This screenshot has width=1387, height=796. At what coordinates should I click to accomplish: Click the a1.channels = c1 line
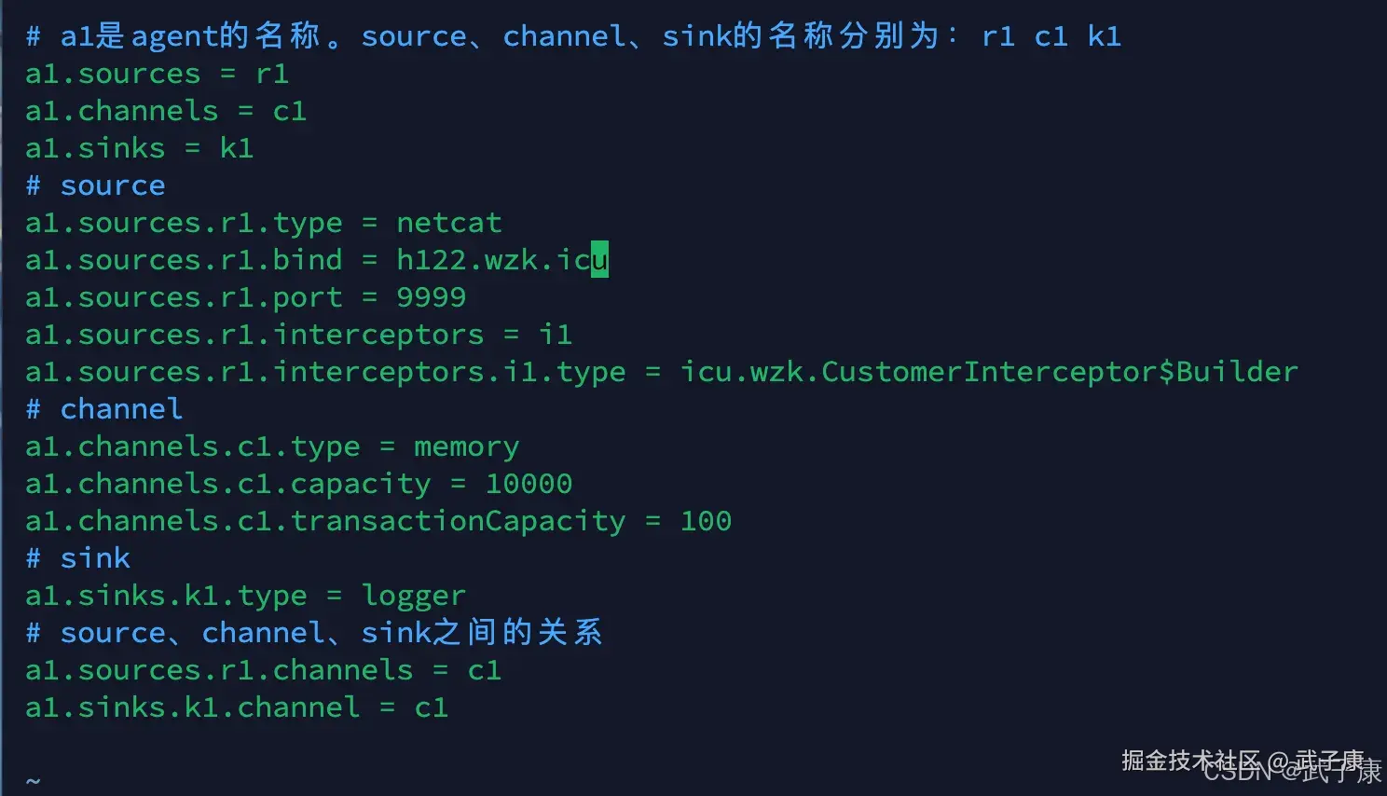[x=166, y=111]
